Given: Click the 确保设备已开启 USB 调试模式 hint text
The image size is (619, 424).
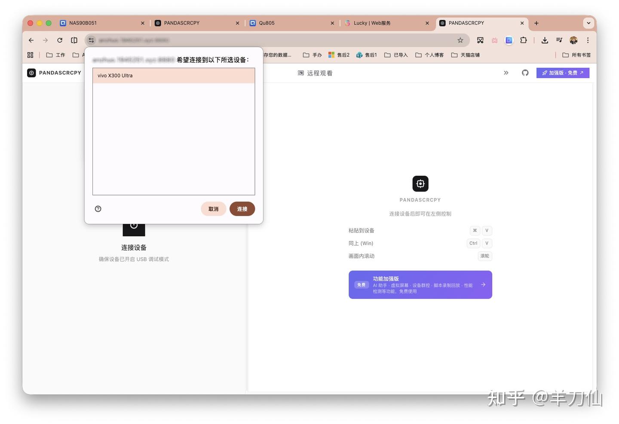Looking at the screenshot, I should point(134,259).
